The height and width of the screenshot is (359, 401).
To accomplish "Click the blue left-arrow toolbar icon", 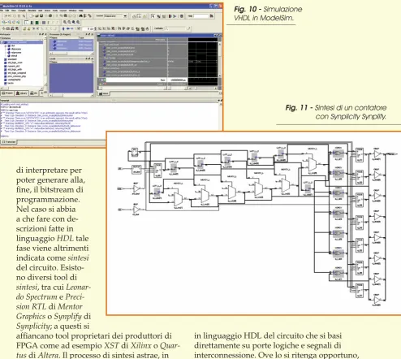I will tap(68, 28).
